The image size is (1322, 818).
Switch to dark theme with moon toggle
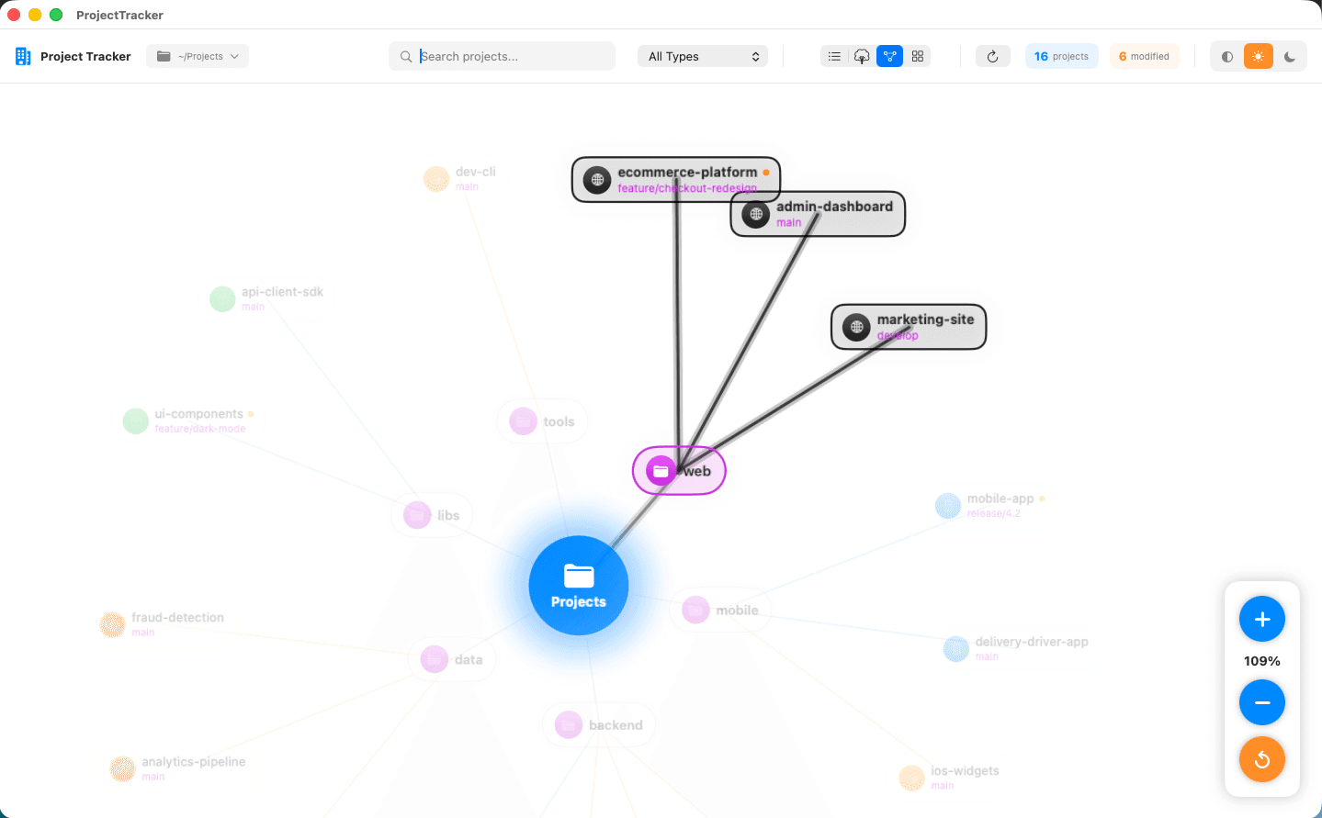click(x=1289, y=56)
